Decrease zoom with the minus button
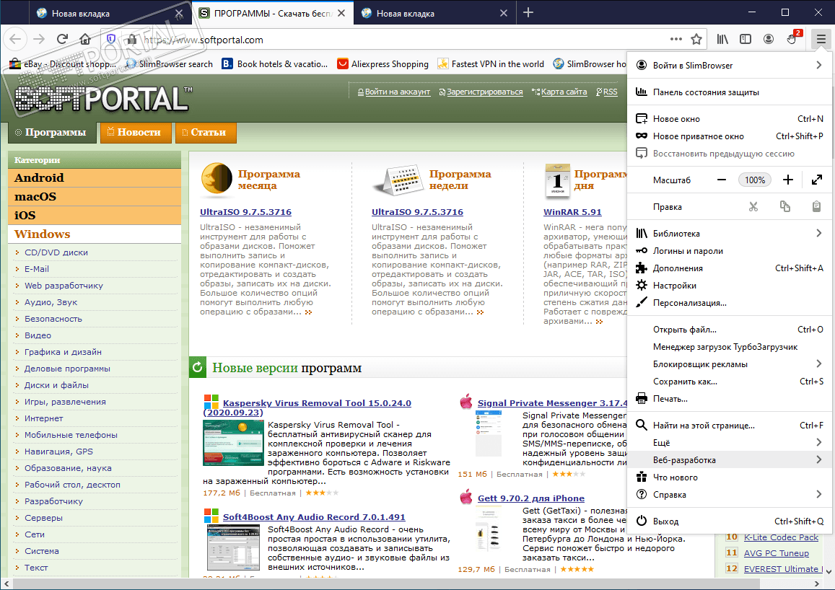Screen dimensions: 835x590 coord(722,180)
